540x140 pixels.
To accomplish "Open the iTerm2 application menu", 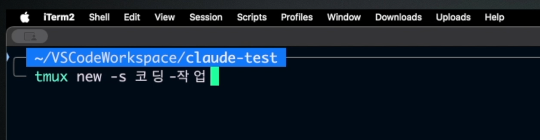I will pos(59,17).
